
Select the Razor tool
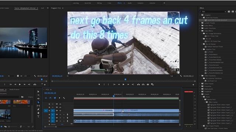tap(38, 102)
